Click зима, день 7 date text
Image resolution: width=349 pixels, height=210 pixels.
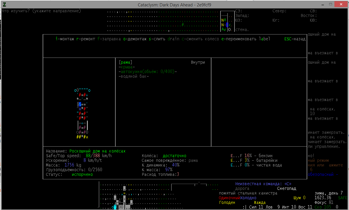coord(329,193)
